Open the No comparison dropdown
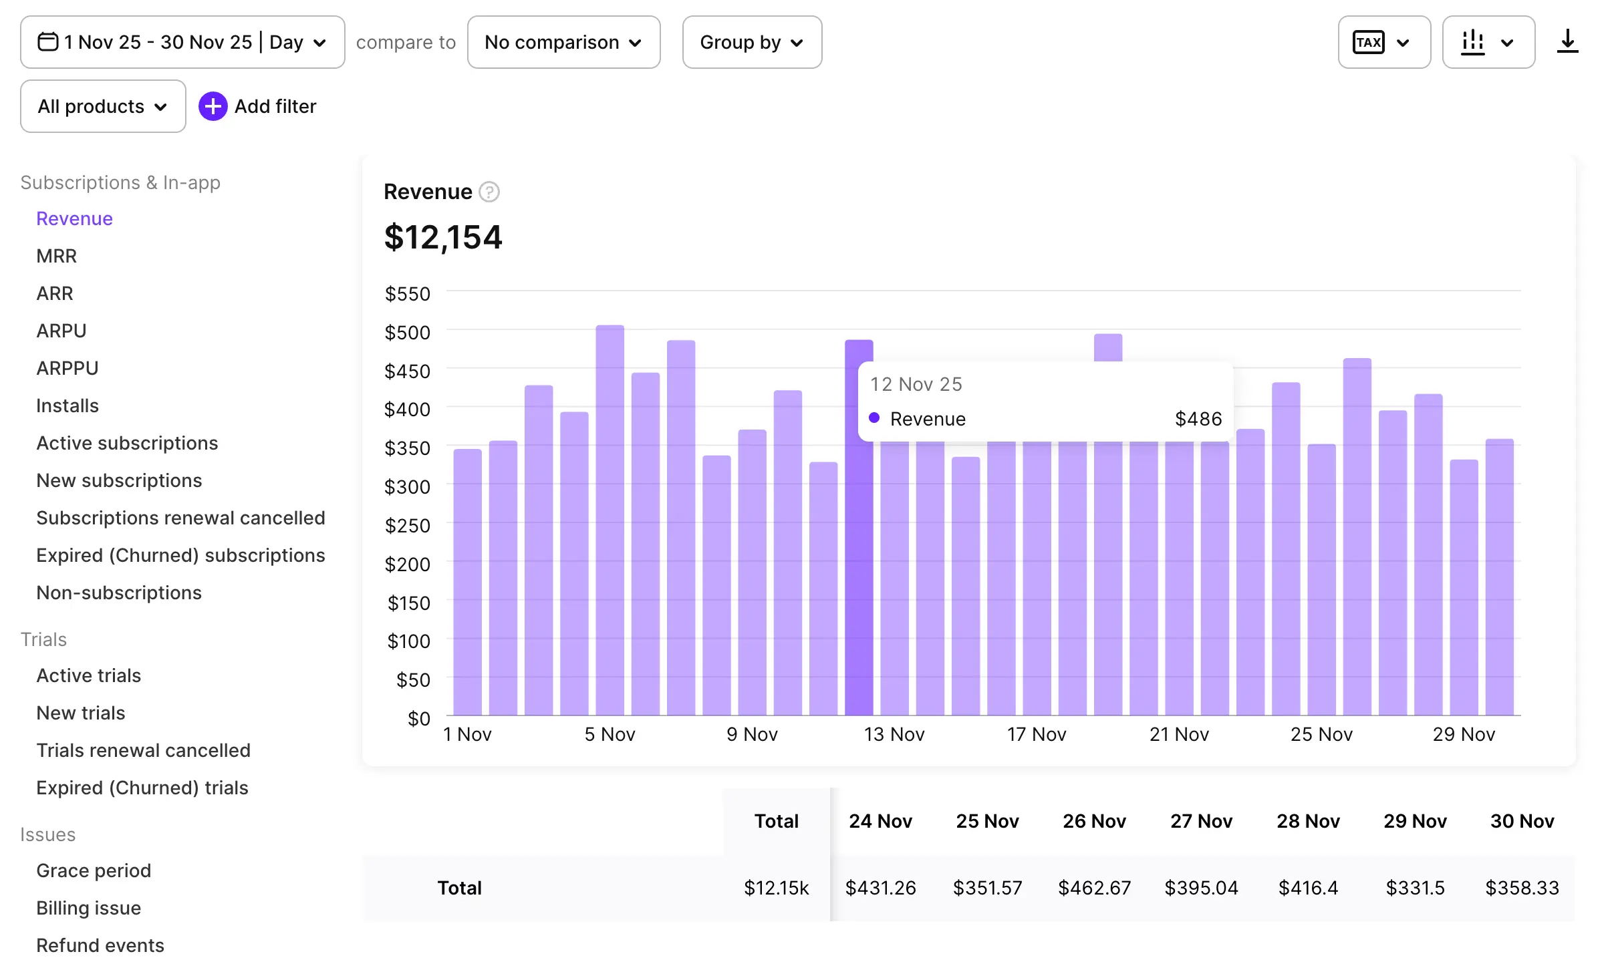Viewport: 1608px width, 962px height. tap(563, 42)
